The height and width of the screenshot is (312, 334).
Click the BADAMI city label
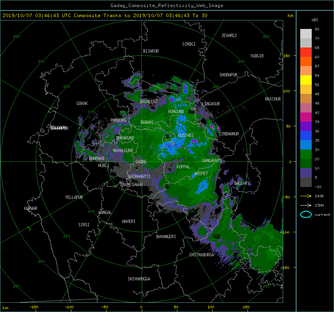click(147, 122)
